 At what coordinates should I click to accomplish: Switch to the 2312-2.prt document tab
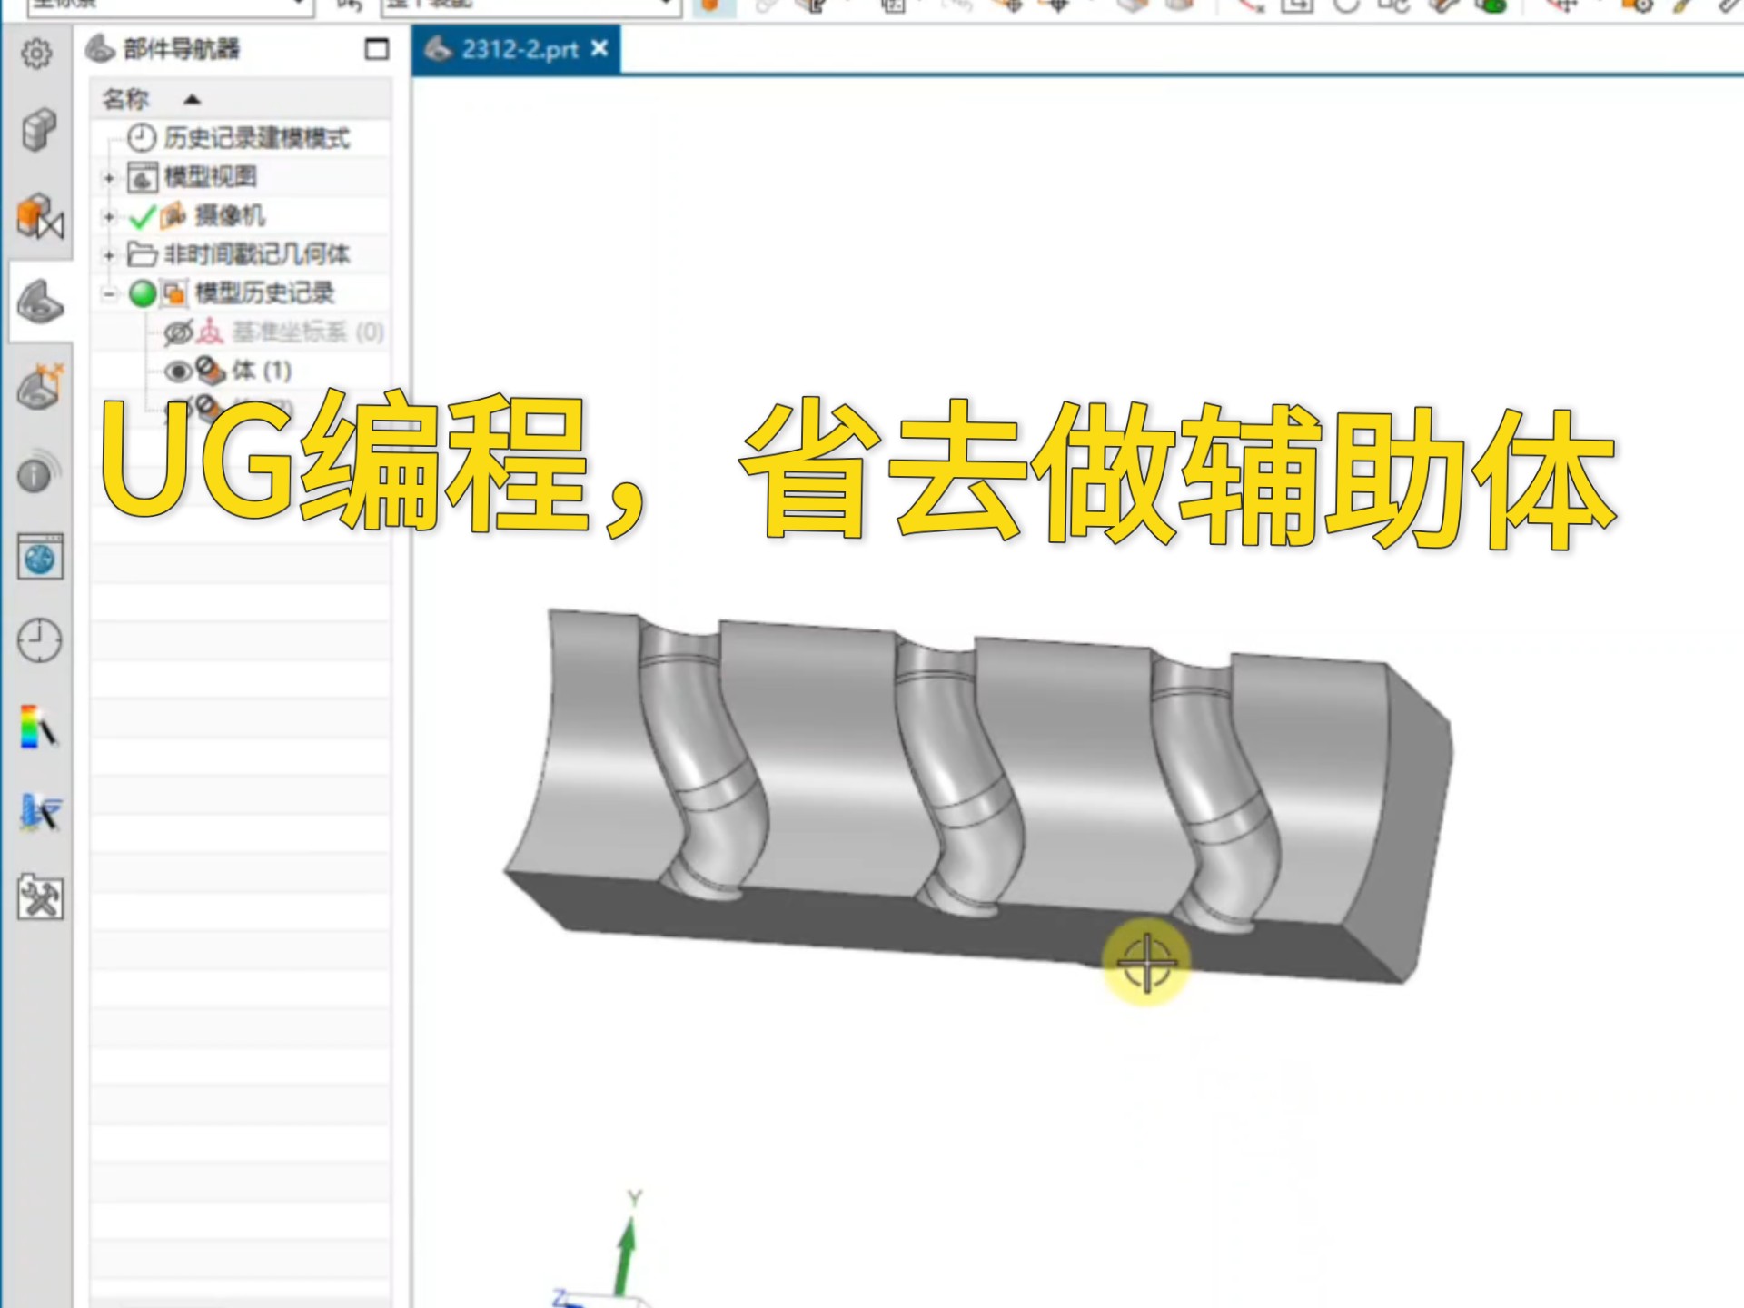pos(518,50)
